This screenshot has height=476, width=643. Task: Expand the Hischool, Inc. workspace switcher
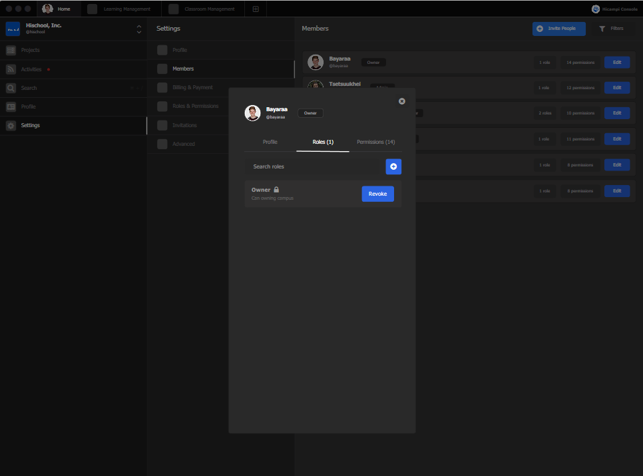click(138, 29)
